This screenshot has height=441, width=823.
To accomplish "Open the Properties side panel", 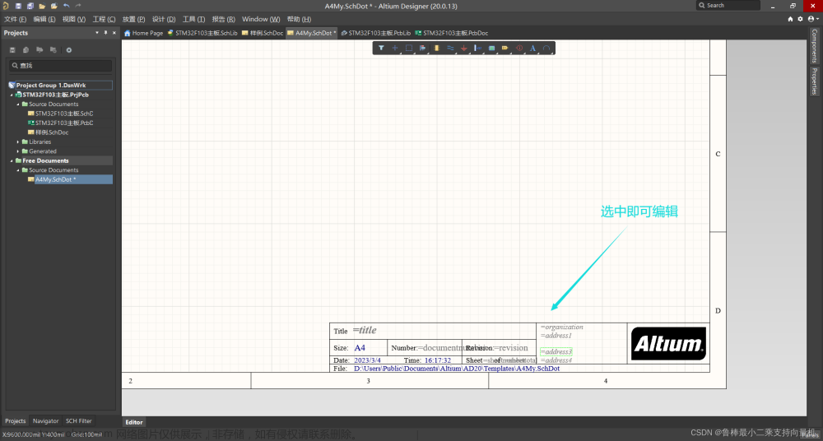I will 814,81.
